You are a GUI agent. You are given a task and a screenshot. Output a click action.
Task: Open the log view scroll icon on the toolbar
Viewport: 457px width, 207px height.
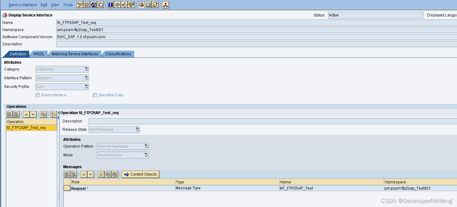tap(155, 4)
